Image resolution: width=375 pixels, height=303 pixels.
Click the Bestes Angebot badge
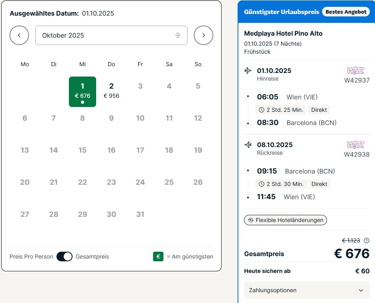(x=346, y=12)
